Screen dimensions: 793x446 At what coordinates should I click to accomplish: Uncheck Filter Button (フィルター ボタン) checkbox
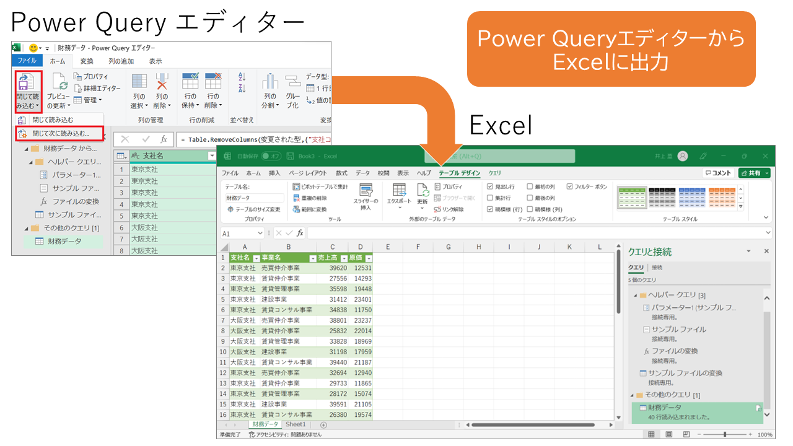(569, 186)
